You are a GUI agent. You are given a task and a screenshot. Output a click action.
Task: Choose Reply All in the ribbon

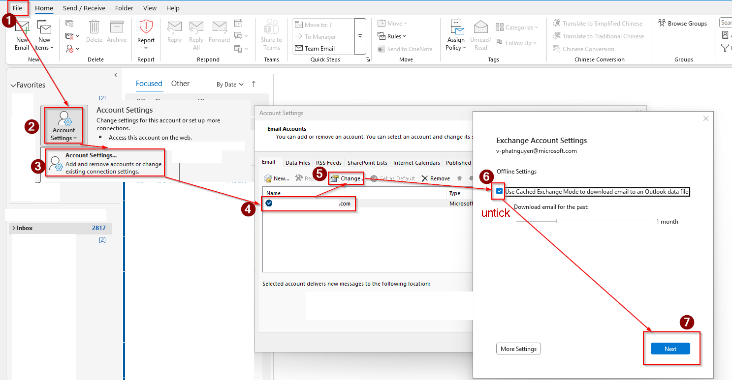[x=196, y=36]
